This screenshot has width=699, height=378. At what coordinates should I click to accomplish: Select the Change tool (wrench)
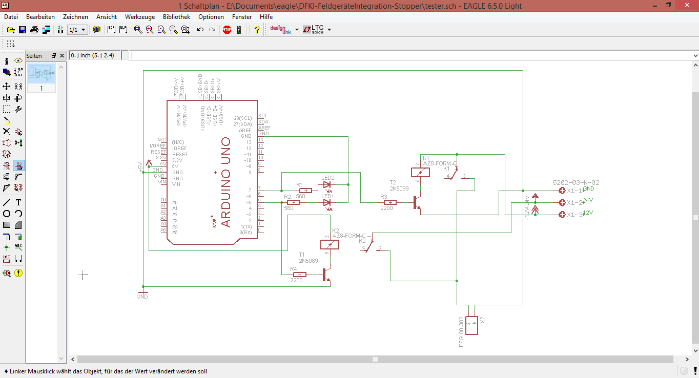18,109
